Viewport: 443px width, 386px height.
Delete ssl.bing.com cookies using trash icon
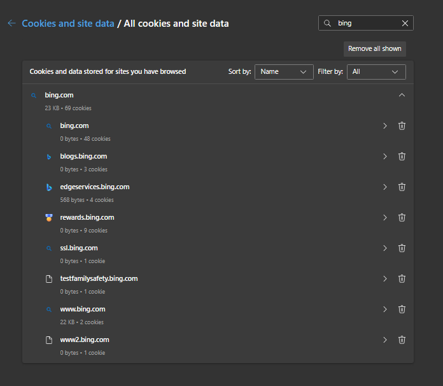[402, 248]
